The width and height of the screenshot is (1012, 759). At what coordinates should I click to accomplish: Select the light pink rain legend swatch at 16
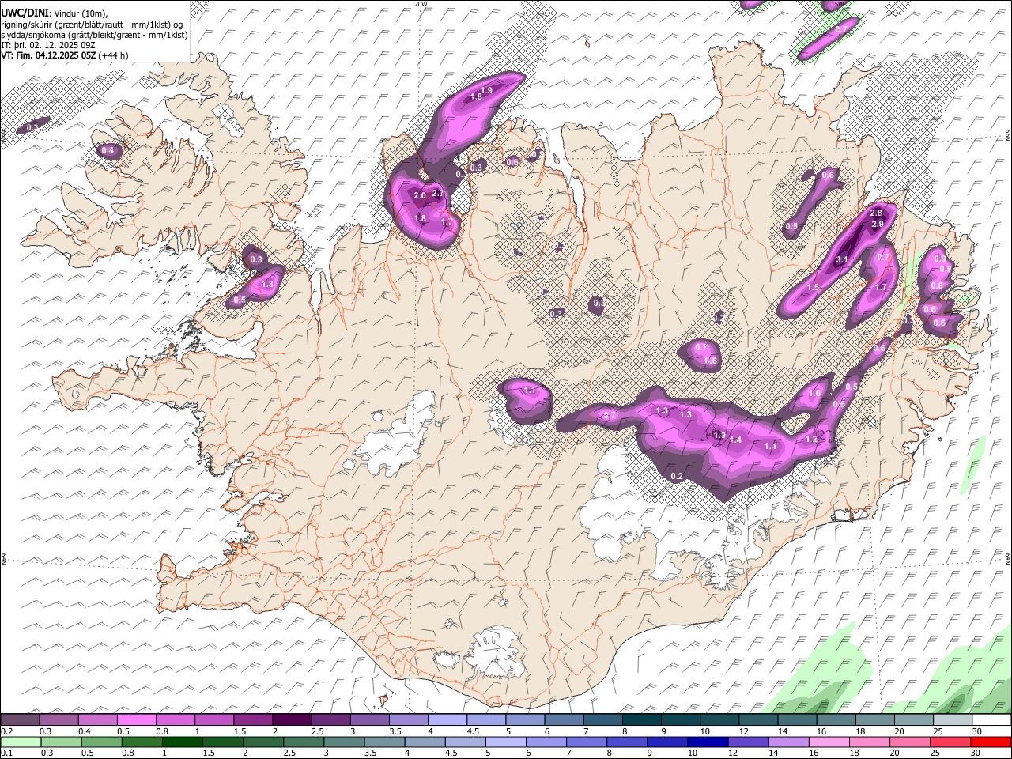click(x=828, y=742)
